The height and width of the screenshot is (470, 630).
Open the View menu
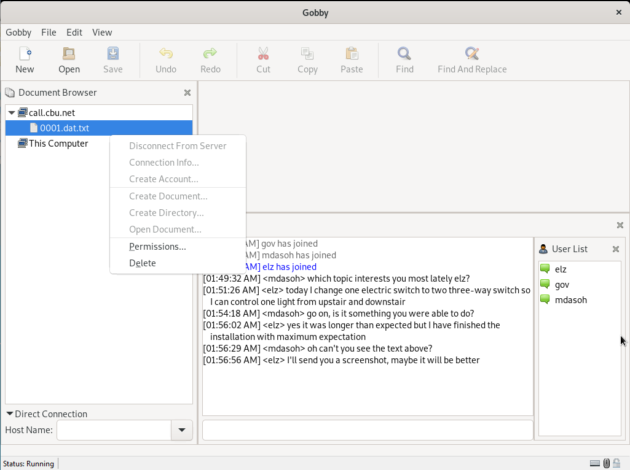[x=102, y=33]
